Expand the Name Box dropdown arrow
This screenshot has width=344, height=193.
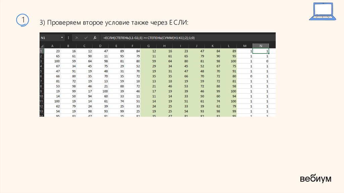62,38
